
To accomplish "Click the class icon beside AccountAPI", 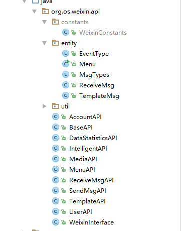I will pyautogui.click(x=56, y=117).
